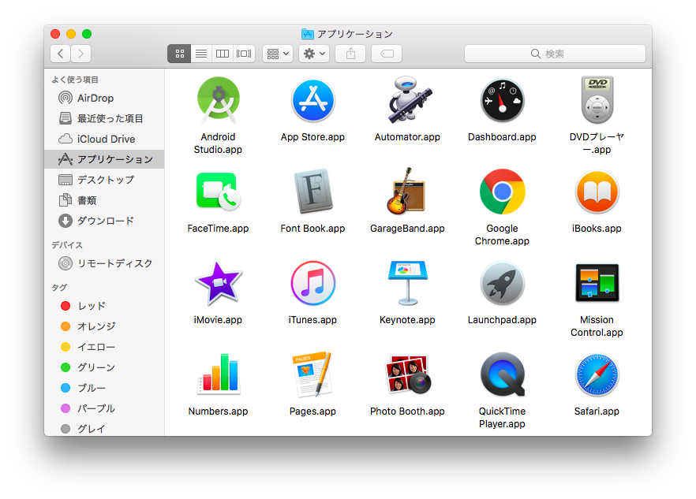Click the Numbers.app chart icon

[x=218, y=374]
